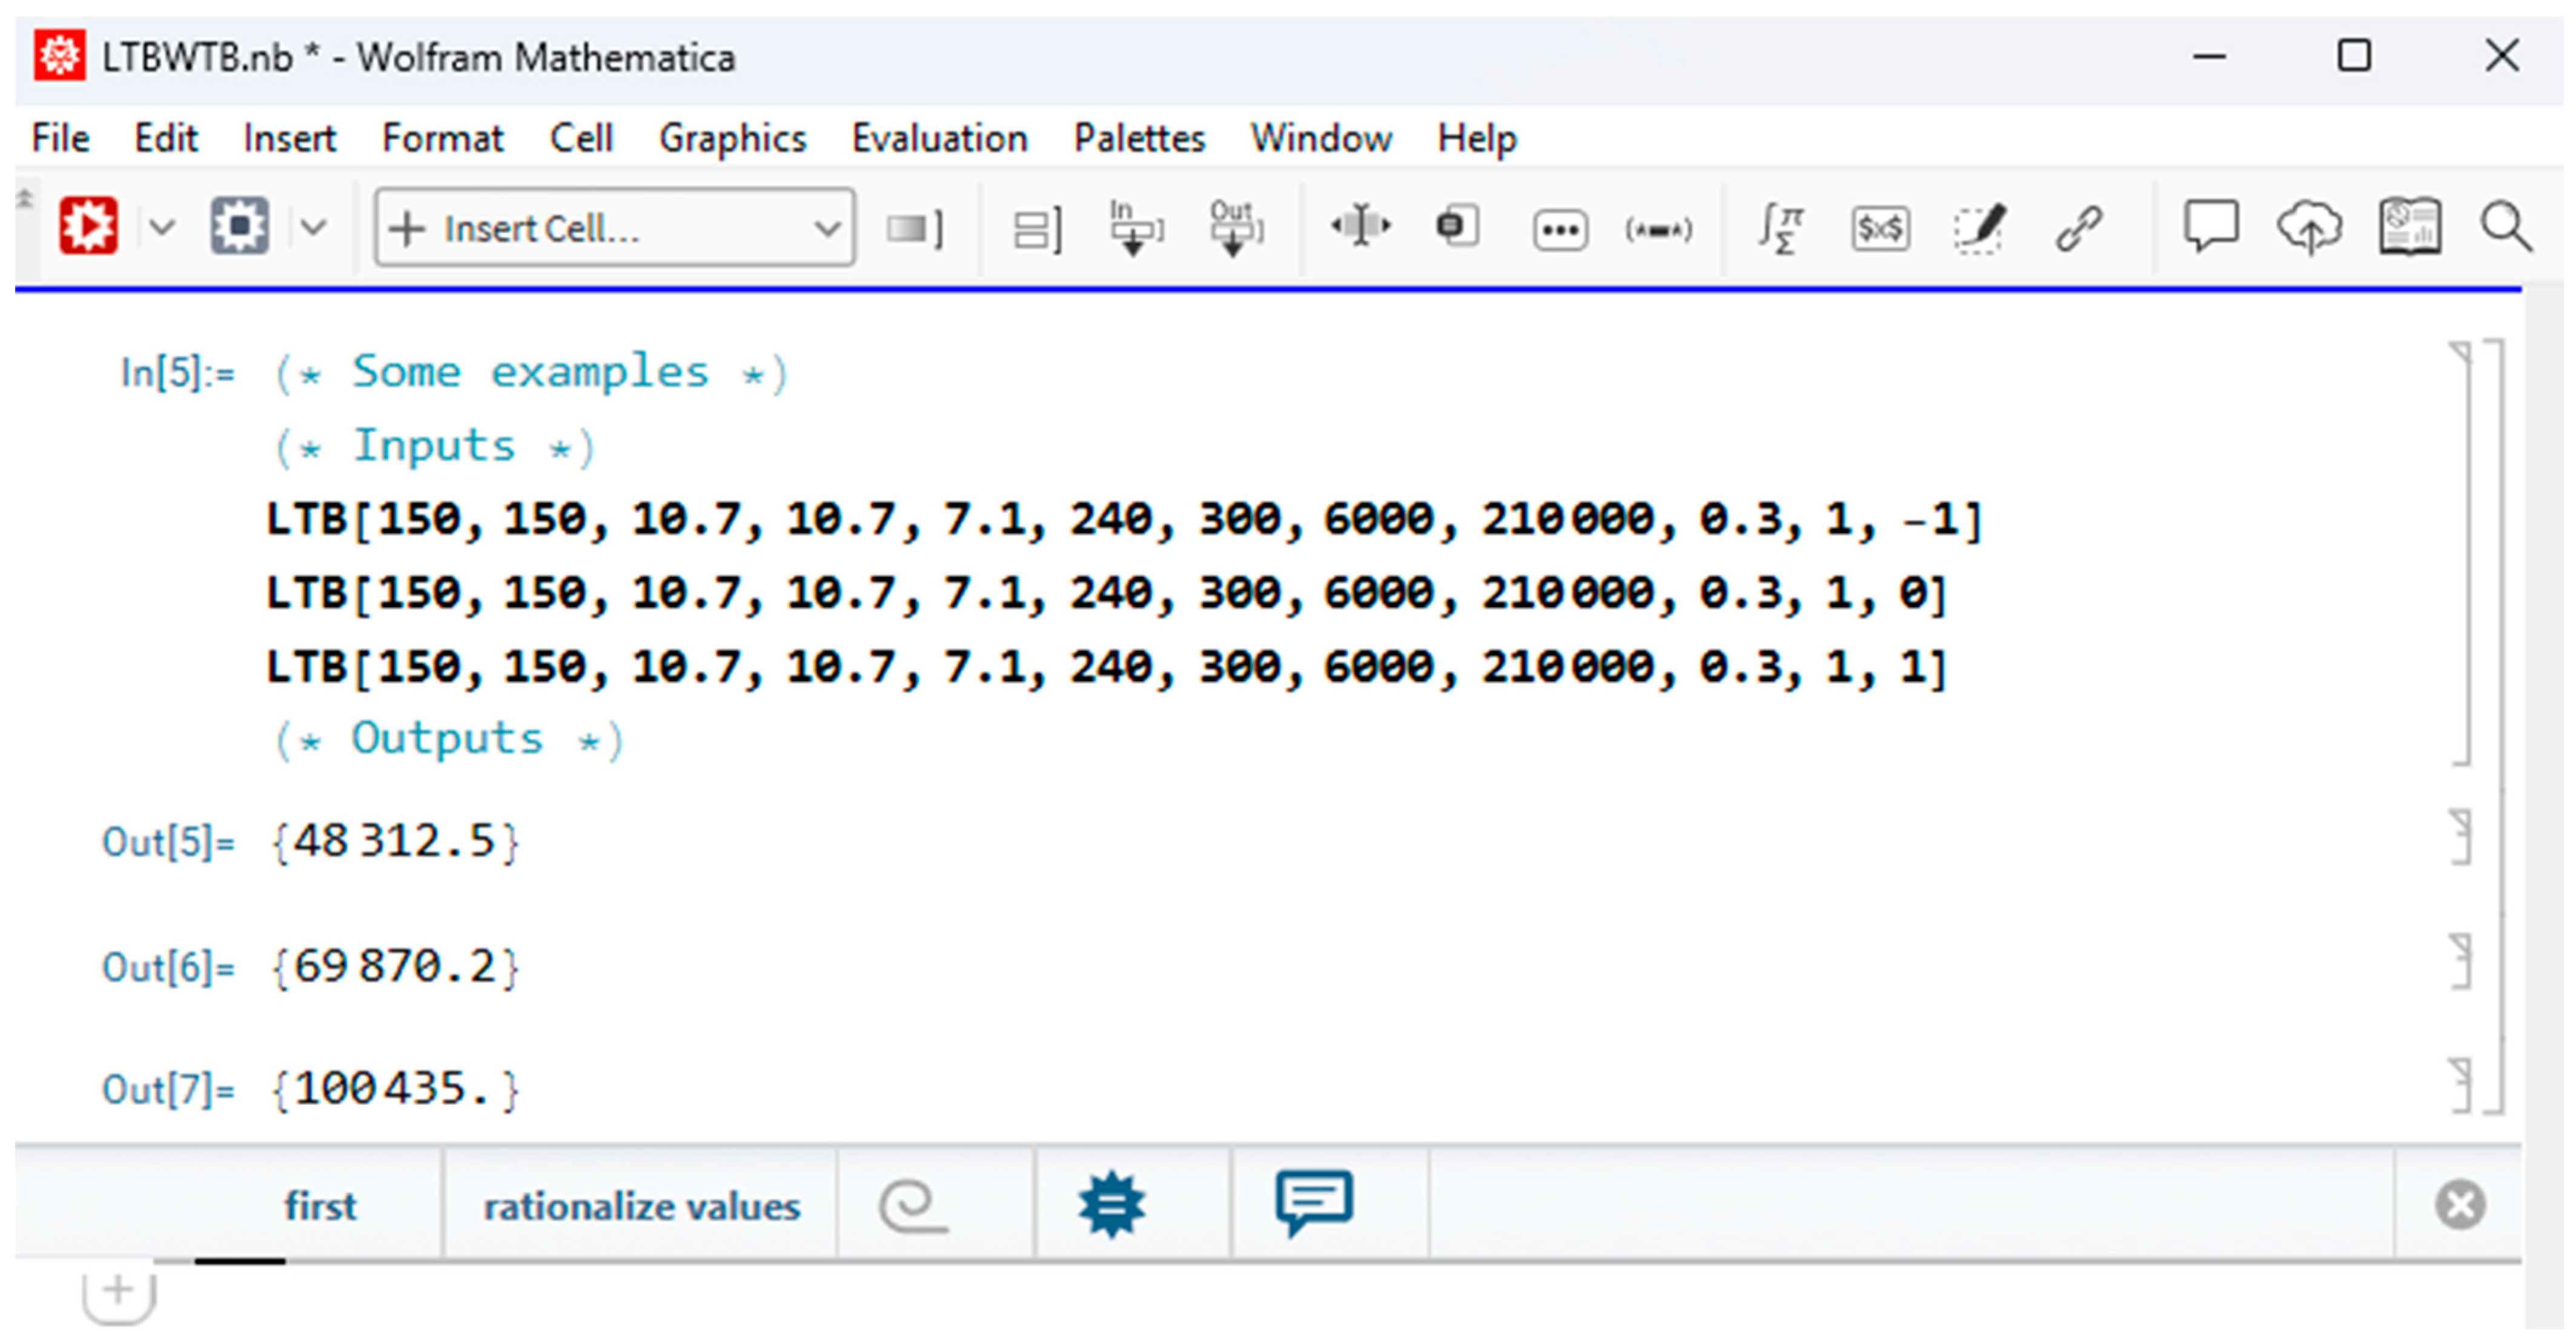Click the Out[5]= cell label
The height and width of the screenshot is (1344, 2576).
click(x=168, y=842)
